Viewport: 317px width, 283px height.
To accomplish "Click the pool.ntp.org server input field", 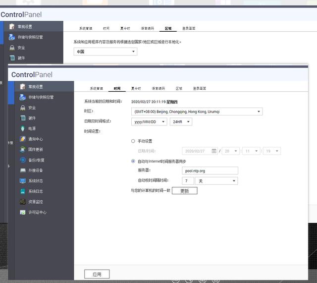I will click(x=210, y=170).
